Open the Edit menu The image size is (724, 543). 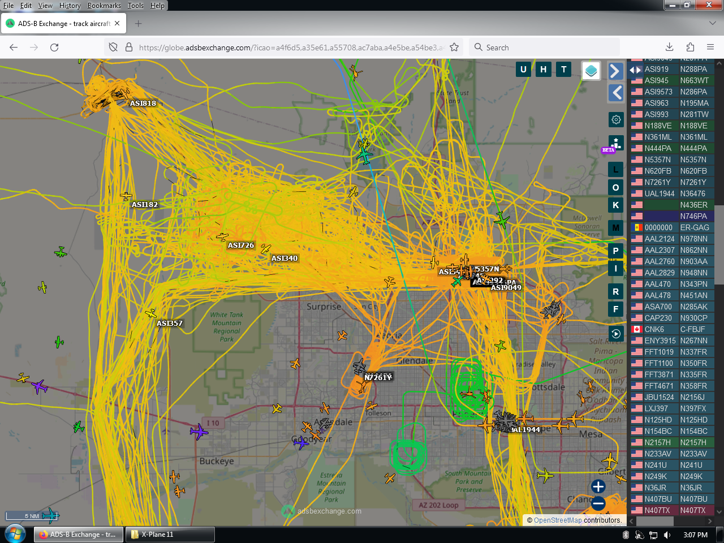pyautogui.click(x=26, y=6)
